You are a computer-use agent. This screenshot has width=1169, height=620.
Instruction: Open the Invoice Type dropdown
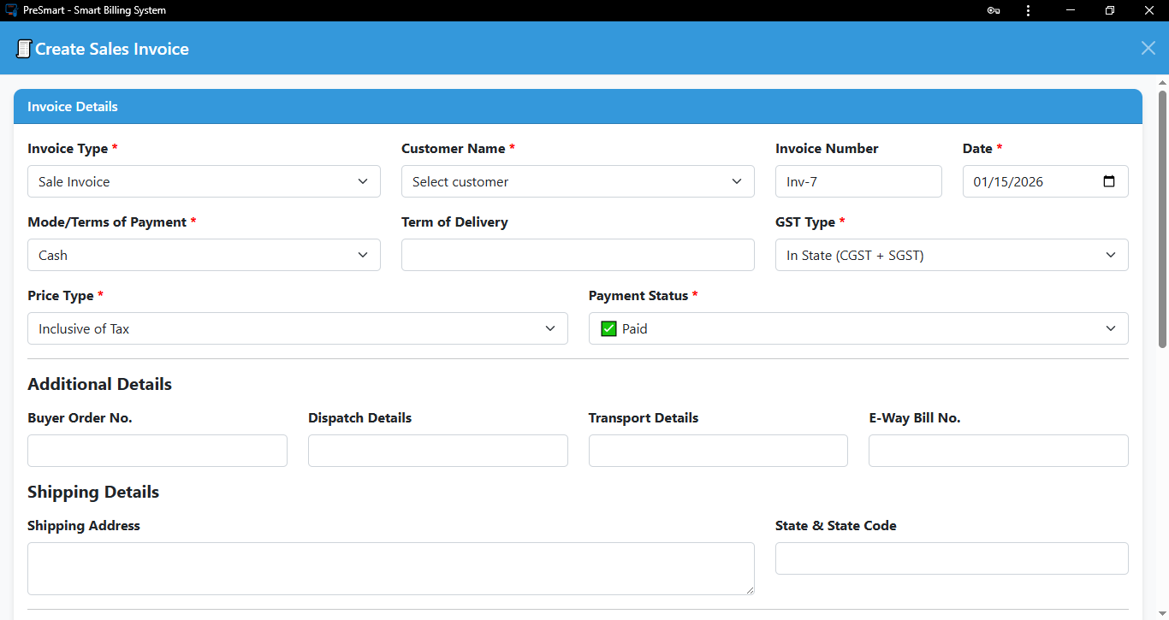(204, 181)
